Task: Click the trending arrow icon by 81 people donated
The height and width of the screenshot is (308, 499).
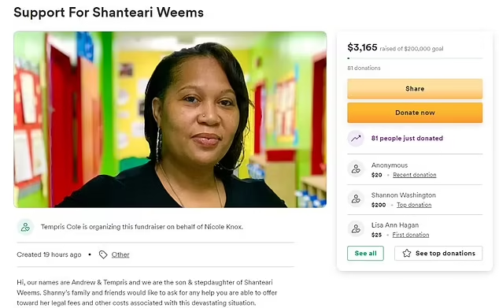Action: tap(356, 138)
